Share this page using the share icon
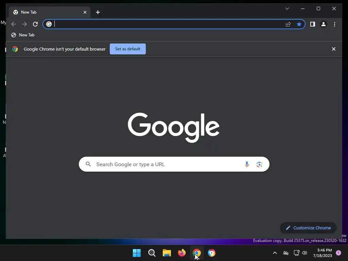 click(288, 24)
